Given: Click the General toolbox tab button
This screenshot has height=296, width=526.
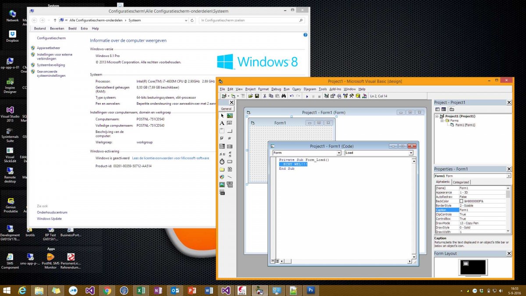Looking at the screenshot, I should coord(226,109).
